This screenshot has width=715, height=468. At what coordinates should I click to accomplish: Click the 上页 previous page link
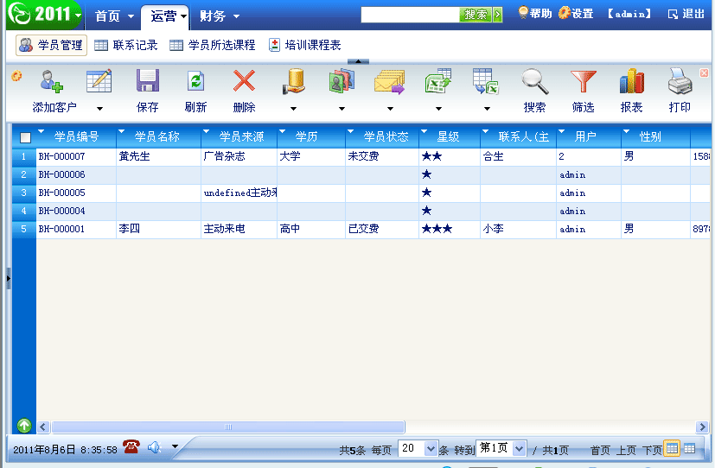click(x=626, y=450)
